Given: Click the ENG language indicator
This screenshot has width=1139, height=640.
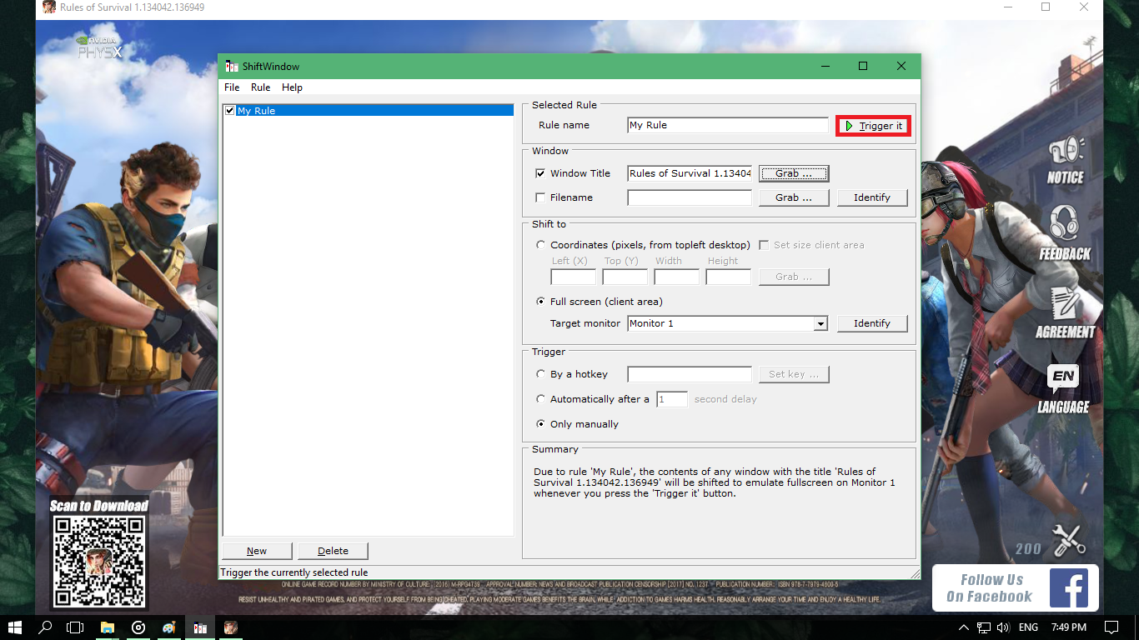Looking at the screenshot, I should pyautogui.click(x=1028, y=627).
